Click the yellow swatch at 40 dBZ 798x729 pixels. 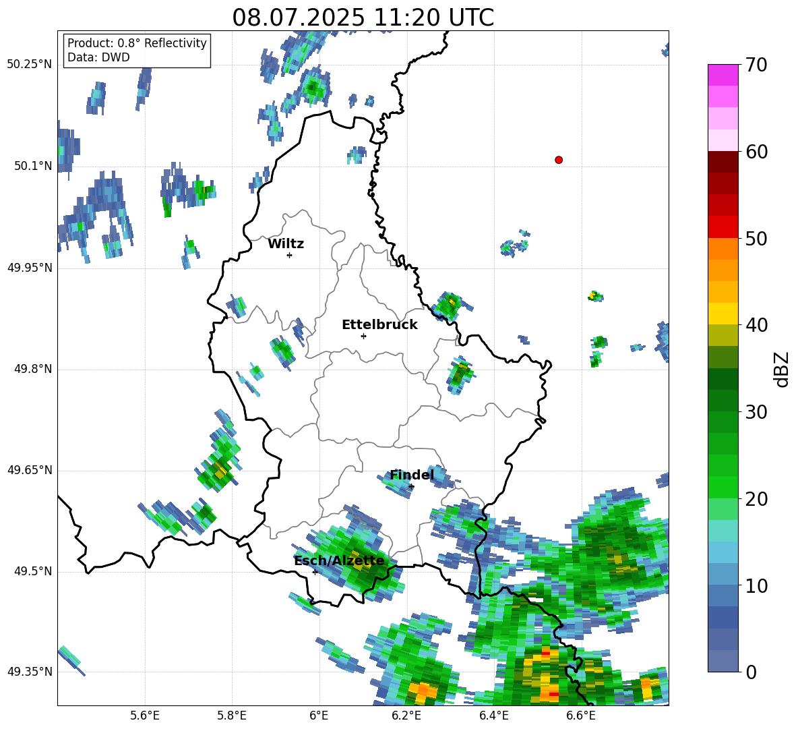coord(723,314)
